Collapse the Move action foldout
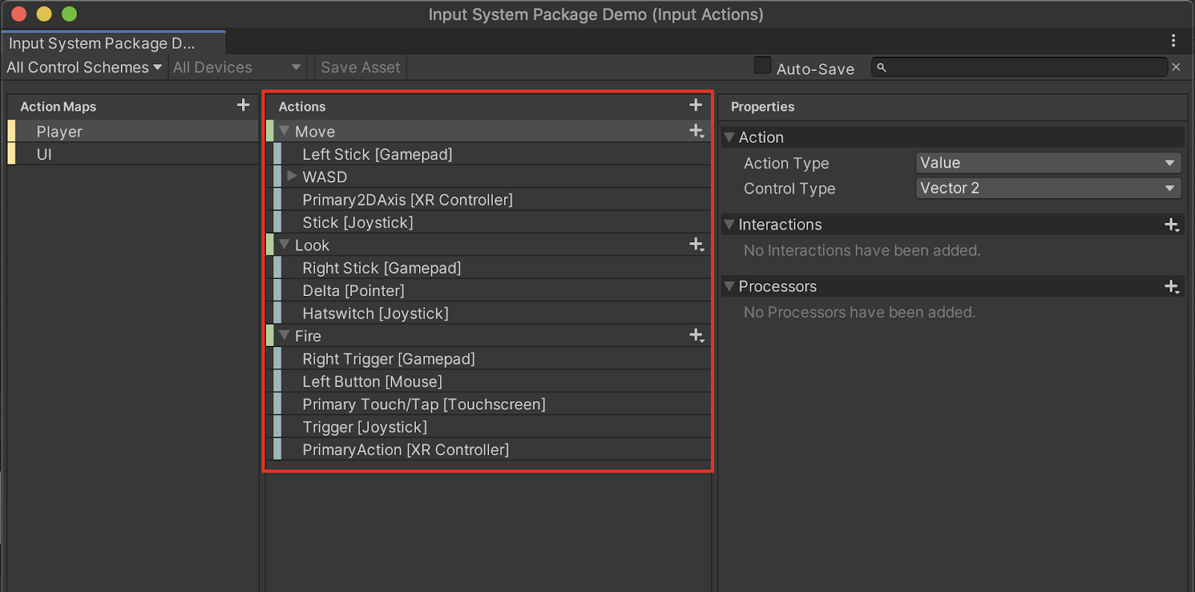1195x592 pixels. [x=285, y=131]
